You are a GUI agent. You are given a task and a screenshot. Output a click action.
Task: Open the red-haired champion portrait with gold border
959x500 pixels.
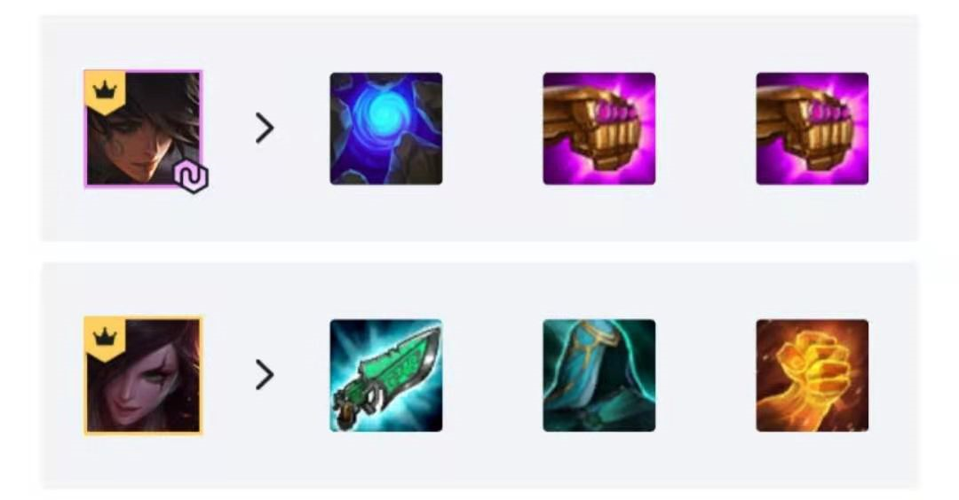coord(143,376)
